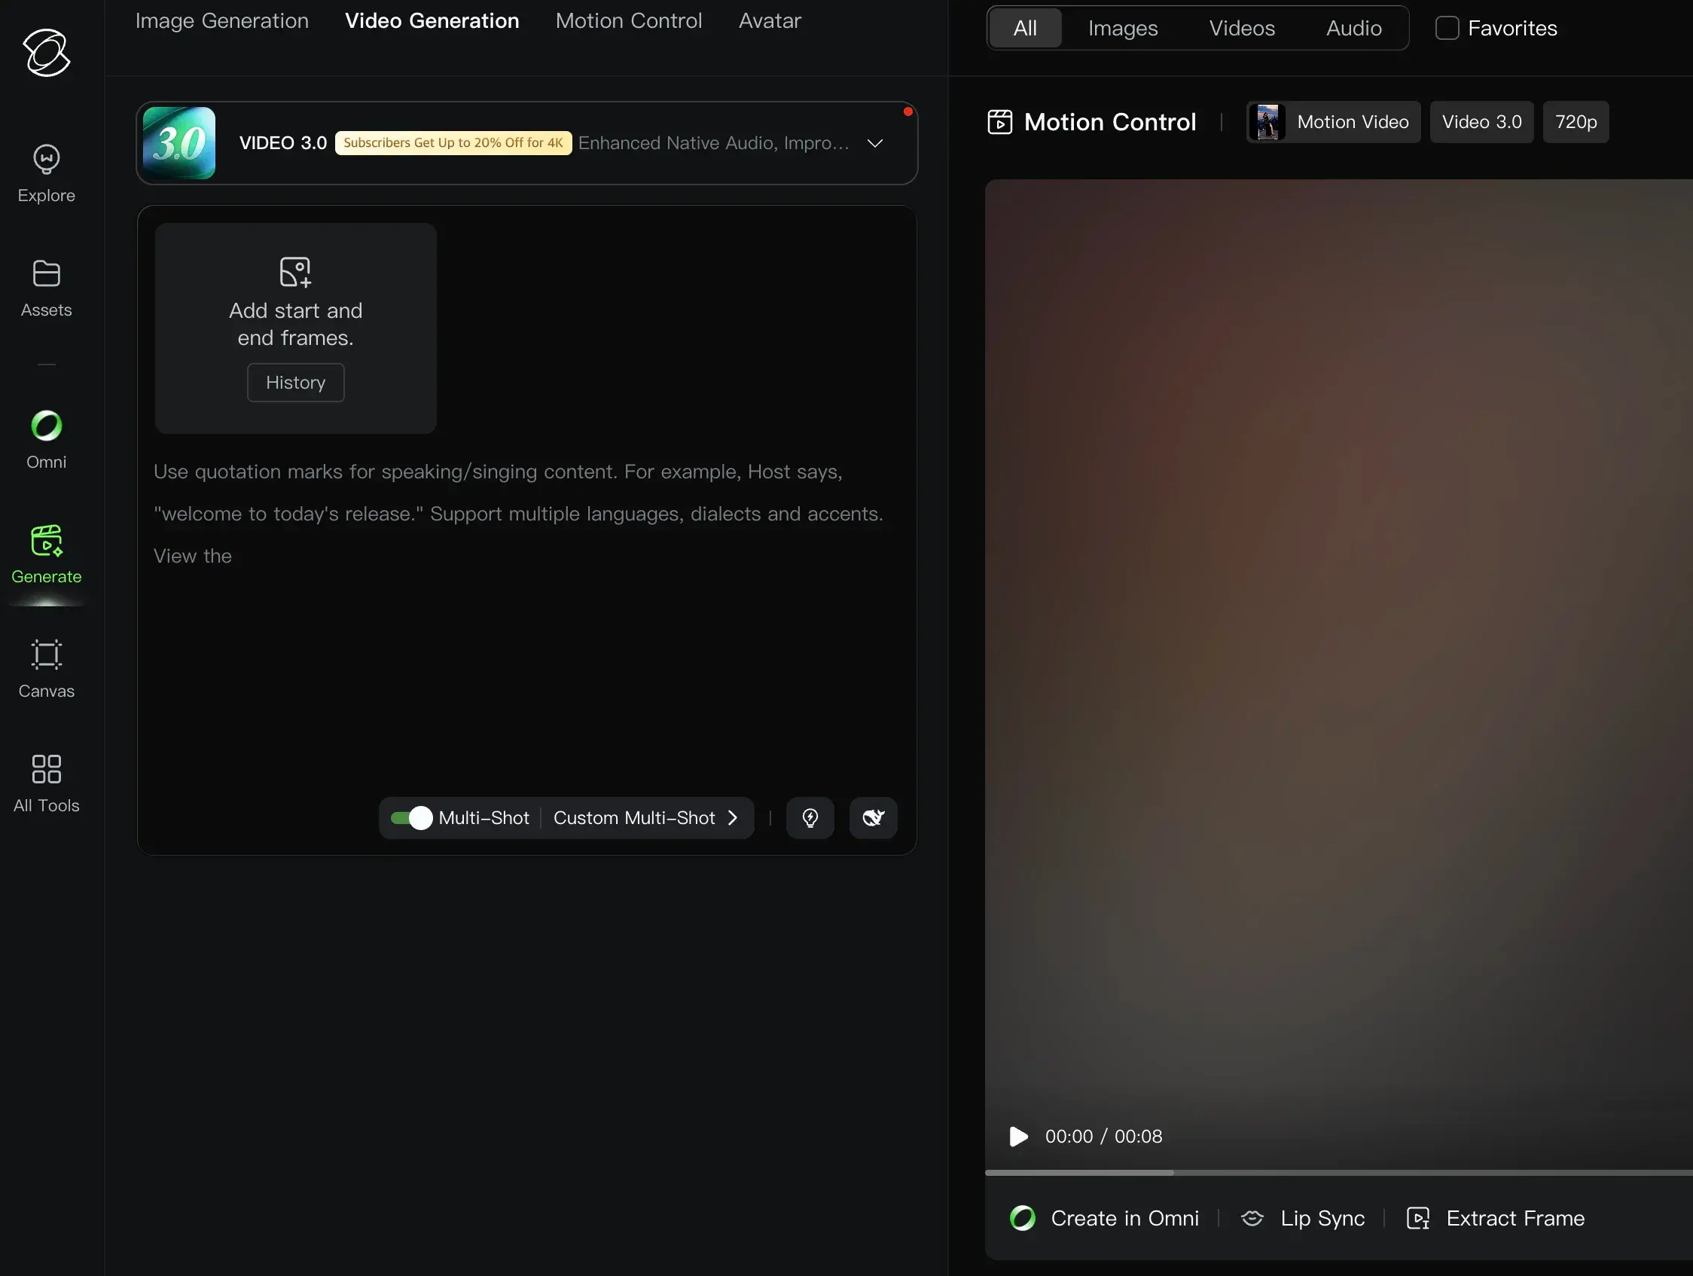Click the app logo in the sidebar
1693x1276 pixels.
(46, 53)
